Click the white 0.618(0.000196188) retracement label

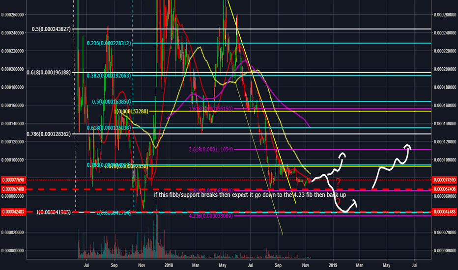49,72
